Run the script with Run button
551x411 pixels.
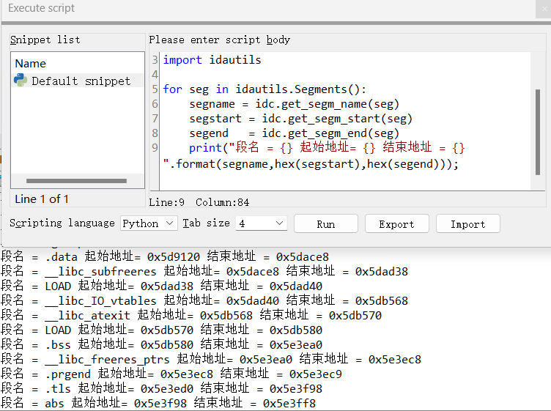[326, 223]
